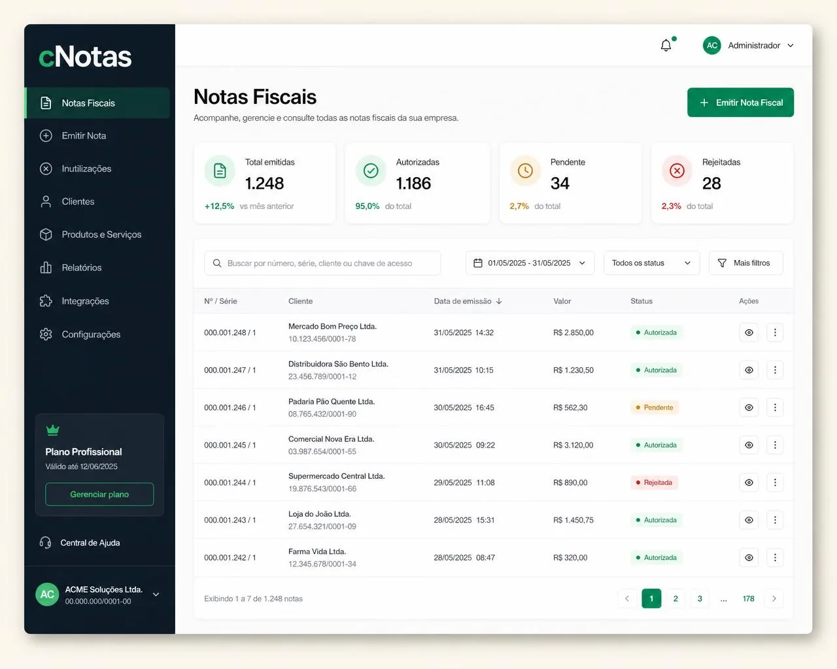Open Clientes section in sidebar
837x669 pixels.
97,201
